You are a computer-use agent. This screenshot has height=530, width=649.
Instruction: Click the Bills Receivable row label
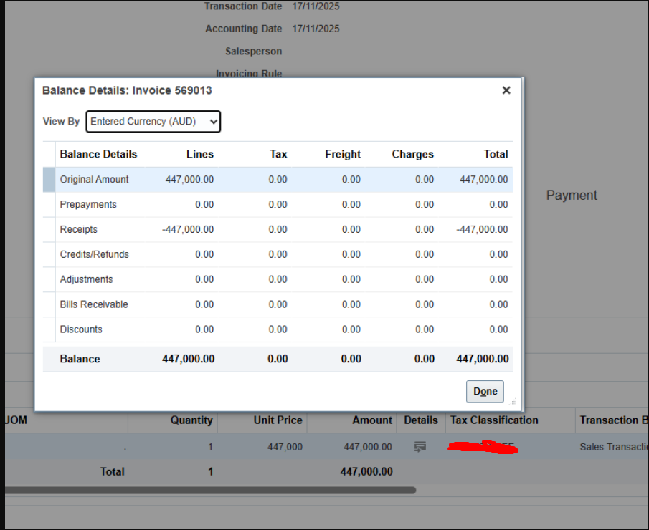94,304
